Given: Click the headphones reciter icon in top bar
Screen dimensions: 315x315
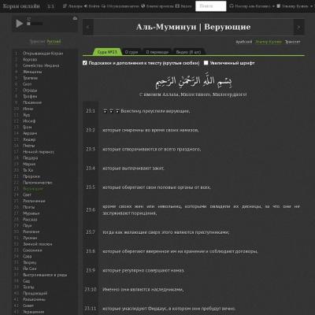Looking at the screenshot, I should [x=232, y=6].
